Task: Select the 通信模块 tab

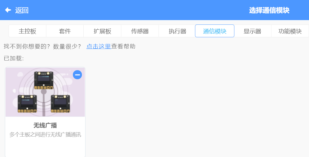Action: (215, 31)
